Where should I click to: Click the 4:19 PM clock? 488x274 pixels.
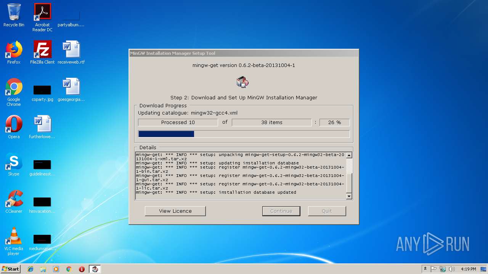click(468, 269)
